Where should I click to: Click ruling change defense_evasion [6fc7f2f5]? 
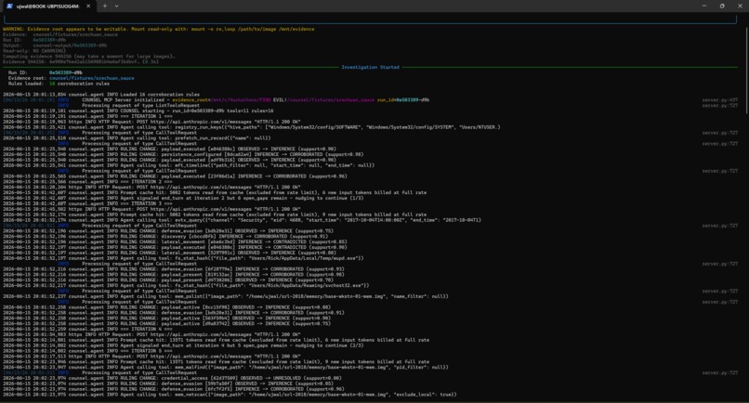[174, 389]
